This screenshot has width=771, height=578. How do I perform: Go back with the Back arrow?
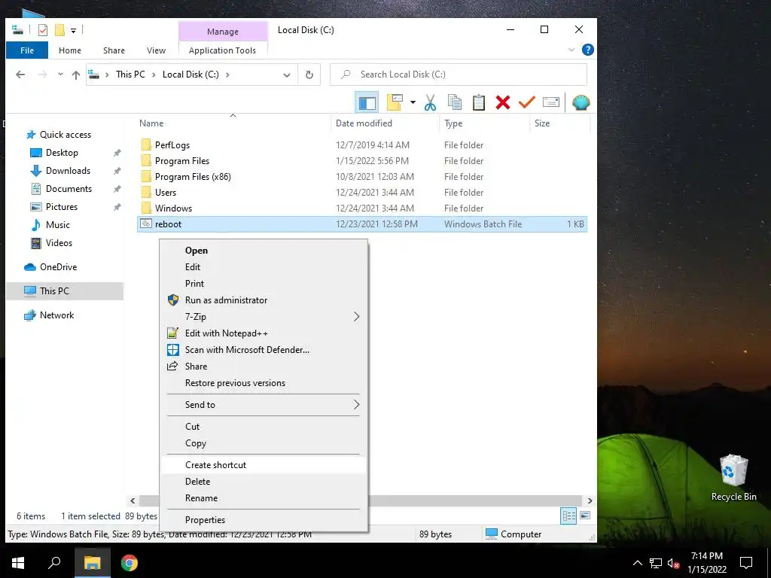(20, 75)
